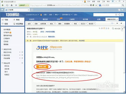Go to next message with right arrow
This screenshot has height=94, width=126.
(121, 23)
